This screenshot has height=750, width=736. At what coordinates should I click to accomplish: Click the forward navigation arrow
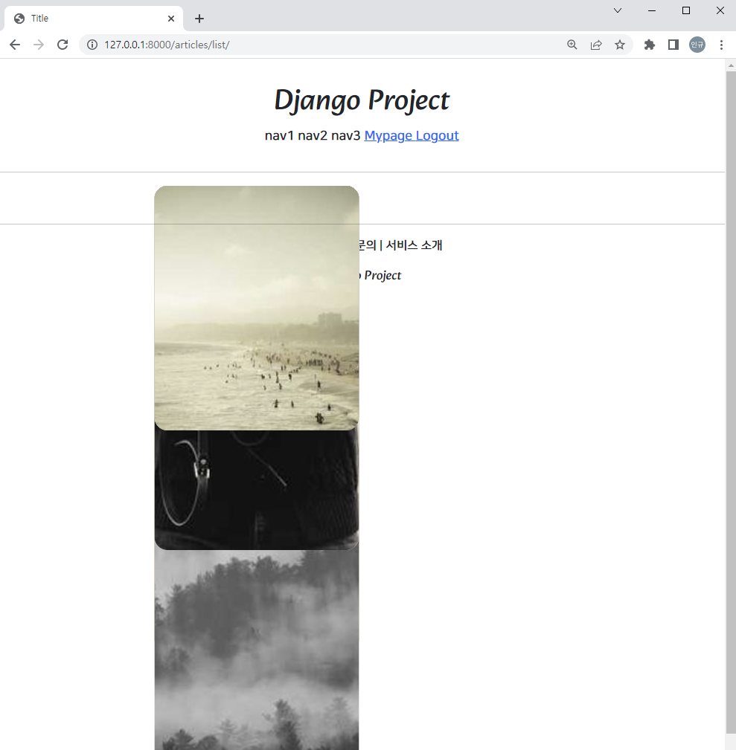pos(39,45)
